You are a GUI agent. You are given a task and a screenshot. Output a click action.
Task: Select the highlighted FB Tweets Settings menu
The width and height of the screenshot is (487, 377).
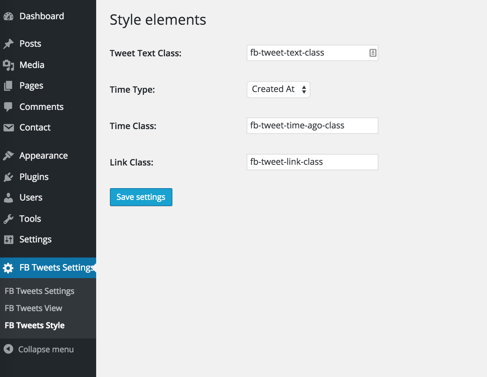48,268
